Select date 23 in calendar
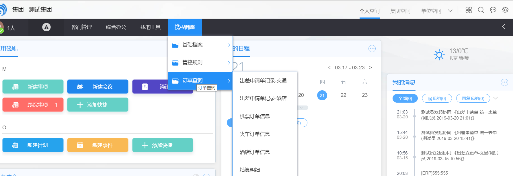This screenshot has height=176, width=513. tap(365, 95)
